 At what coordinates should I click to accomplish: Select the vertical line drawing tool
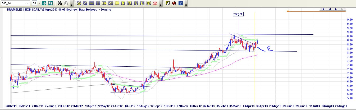point(98,3)
